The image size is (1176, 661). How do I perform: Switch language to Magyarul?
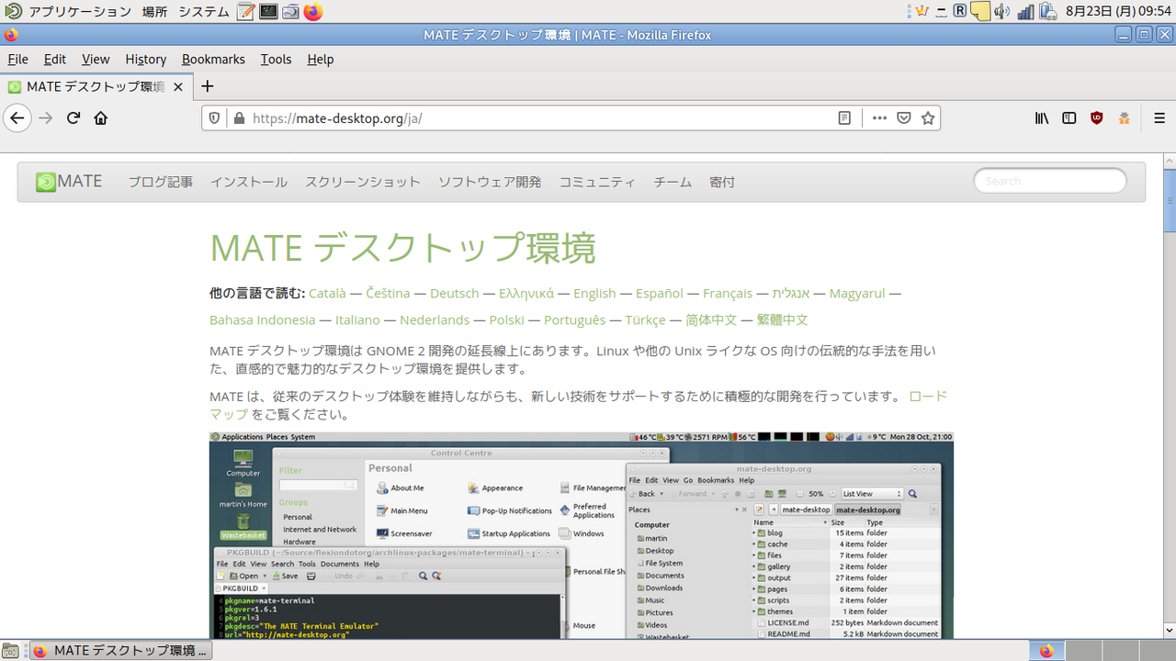click(857, 293)
